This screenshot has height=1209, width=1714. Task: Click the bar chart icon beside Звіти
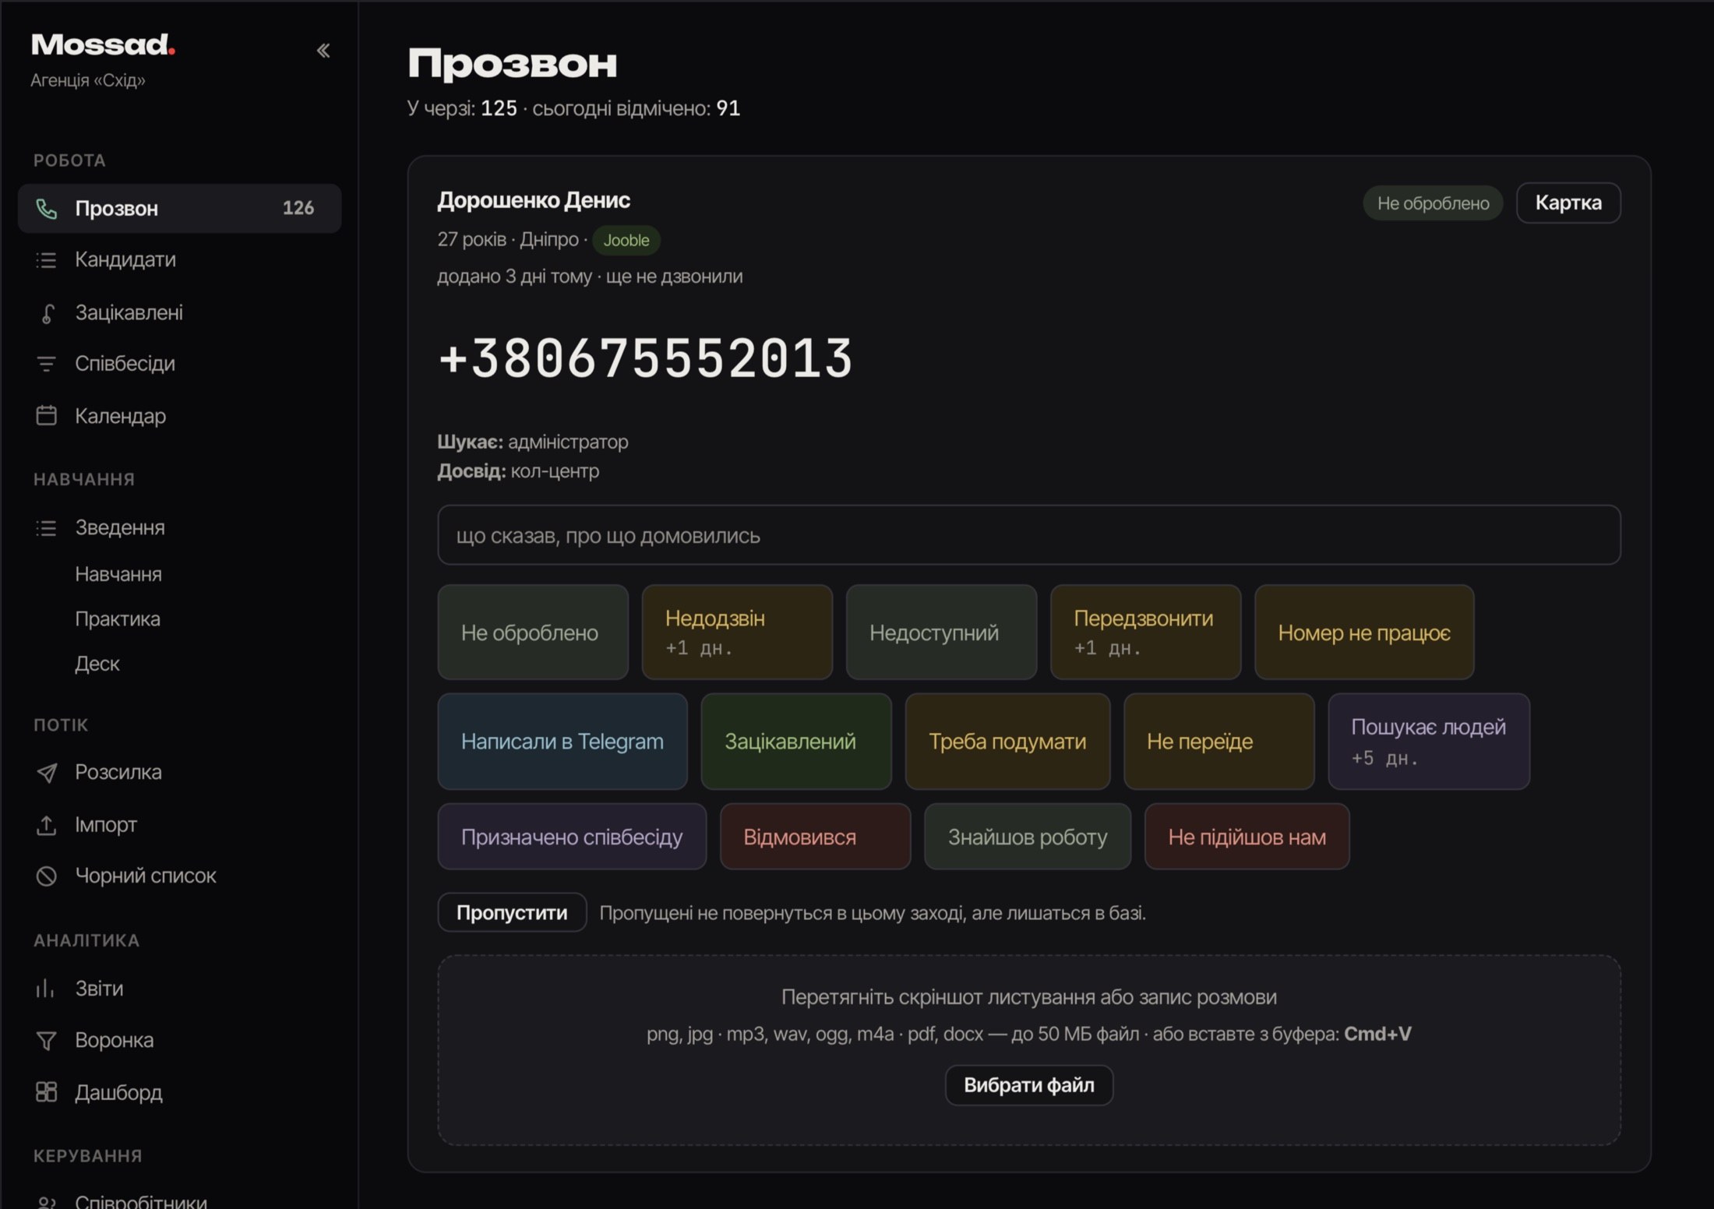tap(47, 989)
